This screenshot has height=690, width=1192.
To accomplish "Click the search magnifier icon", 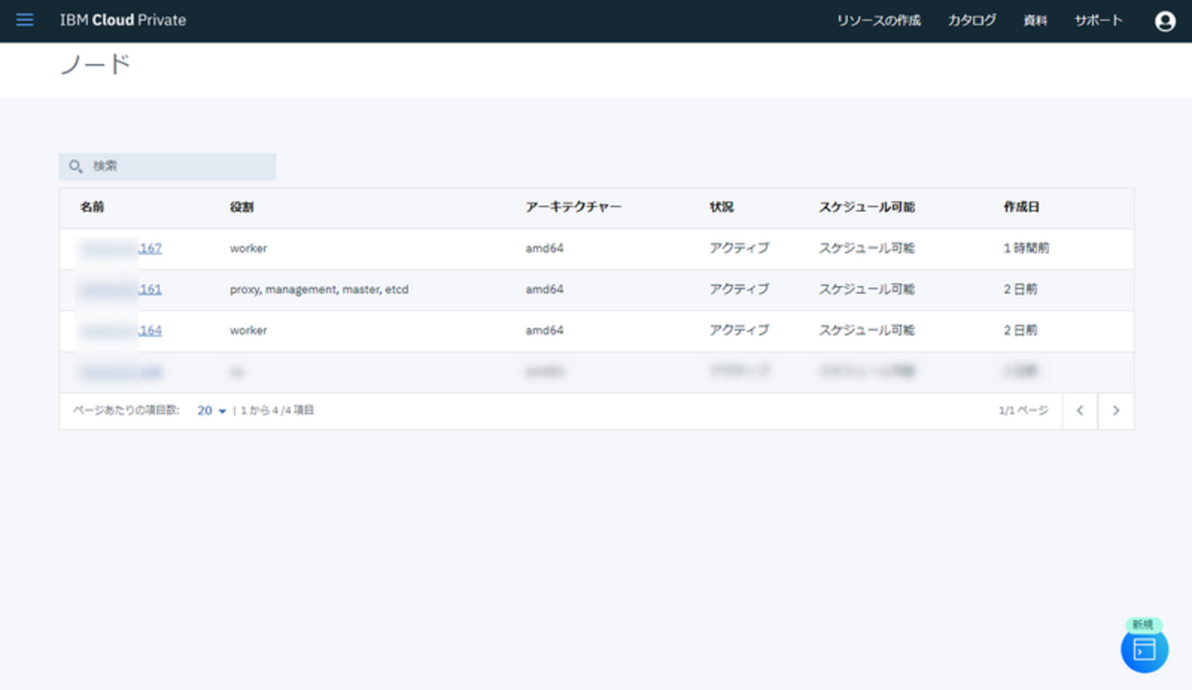I will (x=76, y=167).
